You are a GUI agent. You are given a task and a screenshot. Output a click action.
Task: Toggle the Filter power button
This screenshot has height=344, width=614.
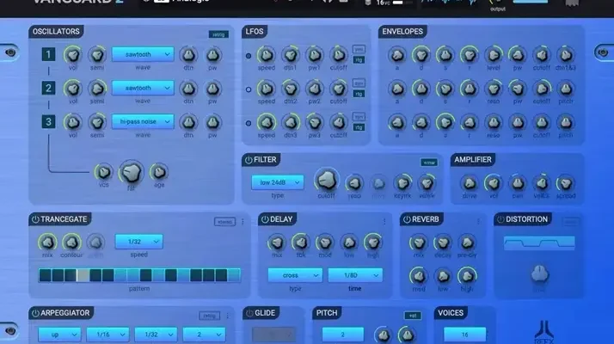click(249, 160)
